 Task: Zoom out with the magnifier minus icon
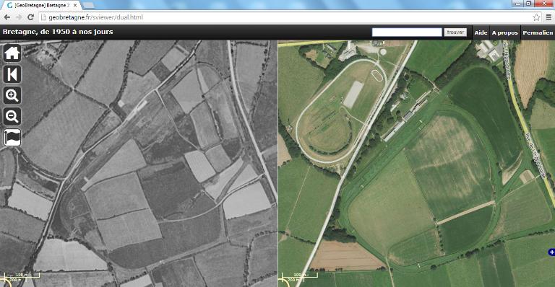click(x=12, y=116)
